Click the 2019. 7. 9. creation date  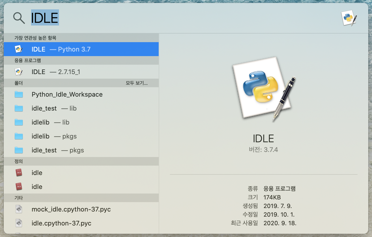click(x=278, y=206)
